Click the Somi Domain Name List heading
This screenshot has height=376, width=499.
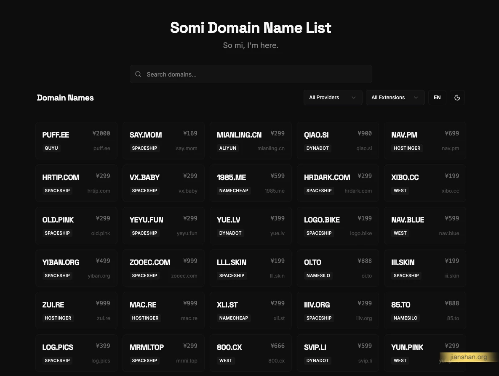pos(251,28)
